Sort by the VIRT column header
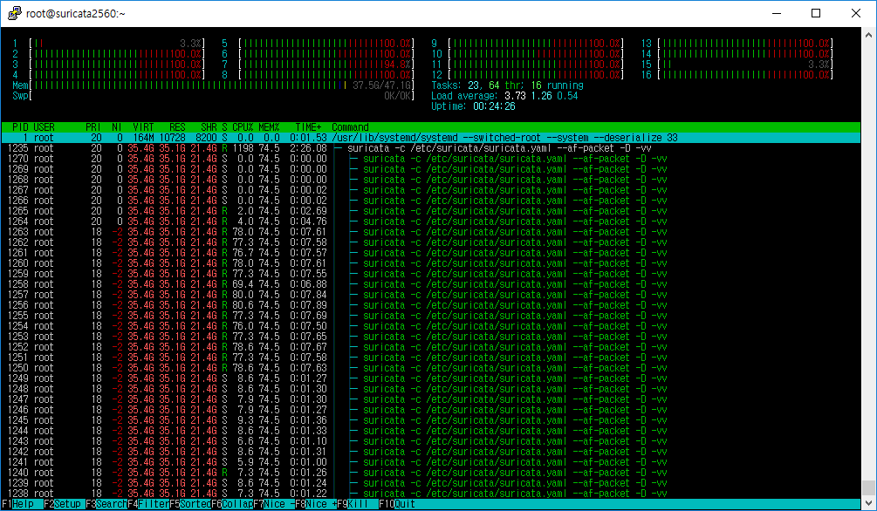The height and width of the screenshot is (511, 877). (143, 127)
